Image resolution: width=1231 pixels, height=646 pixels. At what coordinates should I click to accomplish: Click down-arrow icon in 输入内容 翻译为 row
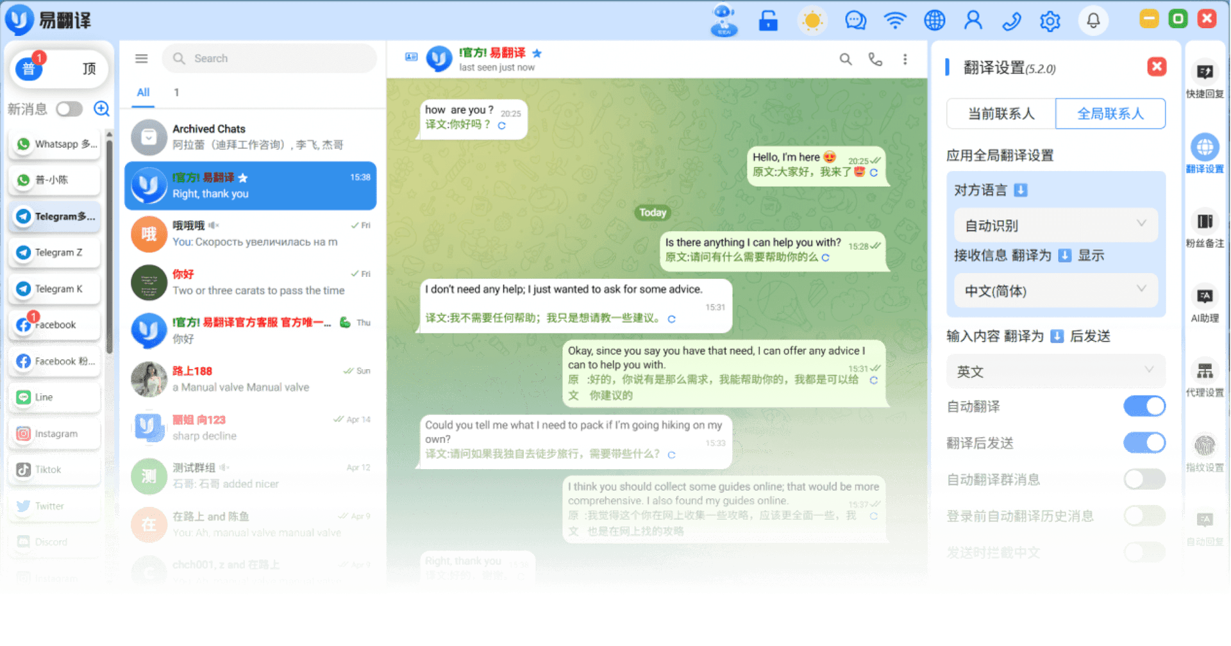point(1057,336)
